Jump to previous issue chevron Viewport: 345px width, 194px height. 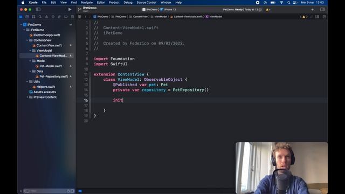click(x=301, y=17)
